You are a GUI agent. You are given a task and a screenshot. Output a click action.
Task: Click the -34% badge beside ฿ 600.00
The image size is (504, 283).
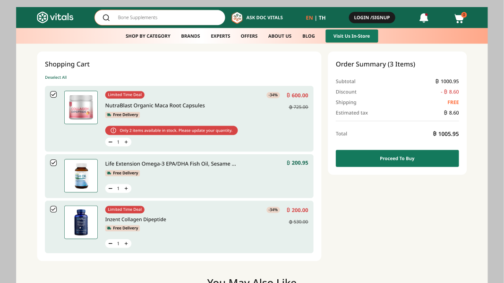[x=273, y=95]
